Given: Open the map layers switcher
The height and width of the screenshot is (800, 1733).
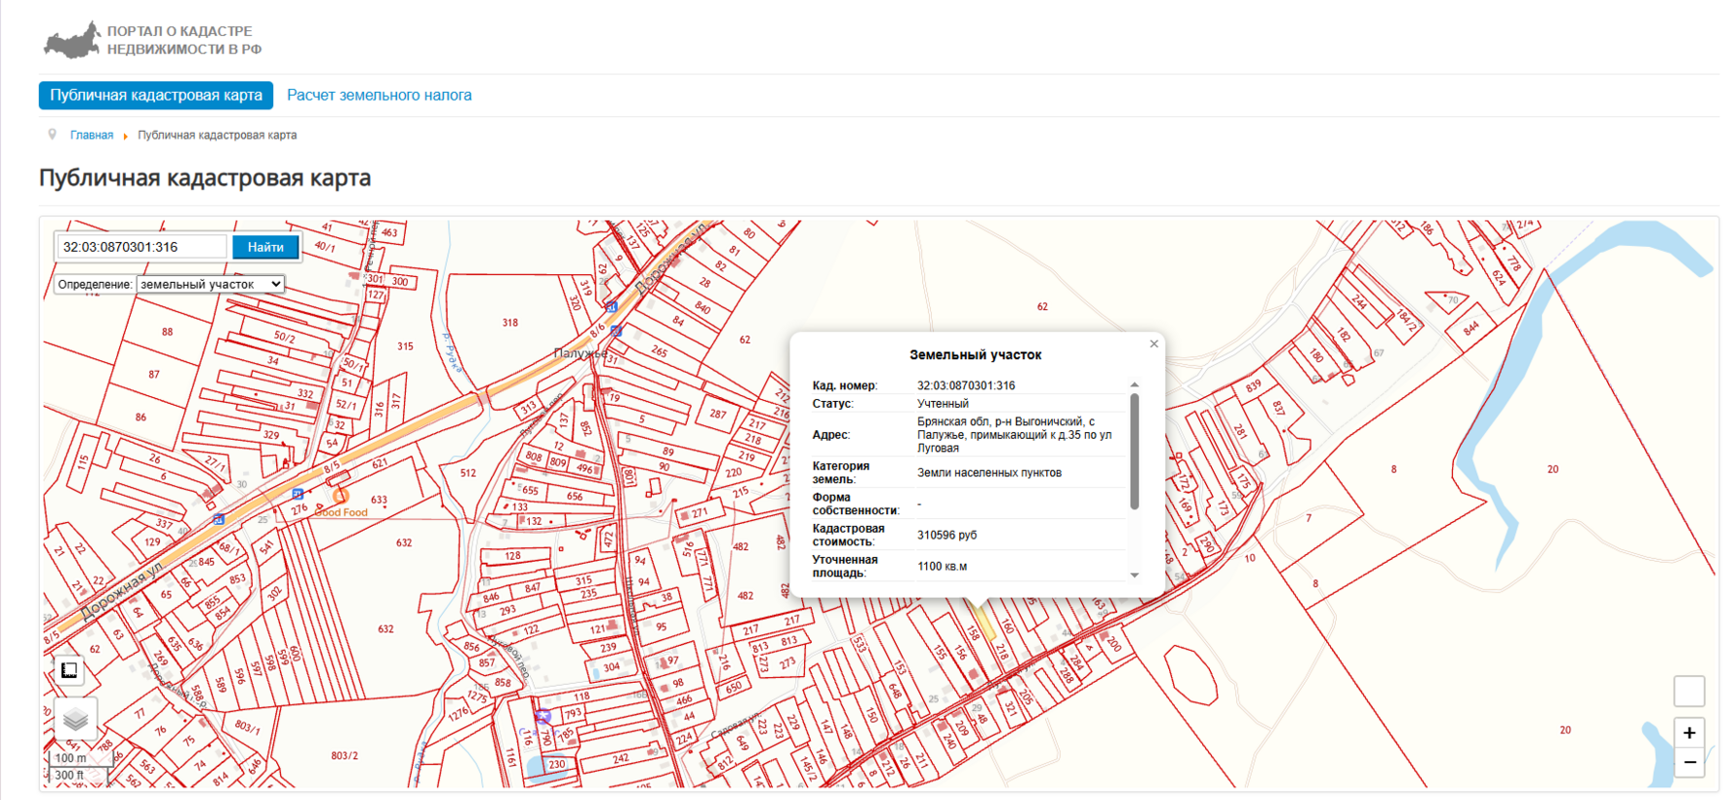Looking at the screenshot, I should (x=75, y=720).
